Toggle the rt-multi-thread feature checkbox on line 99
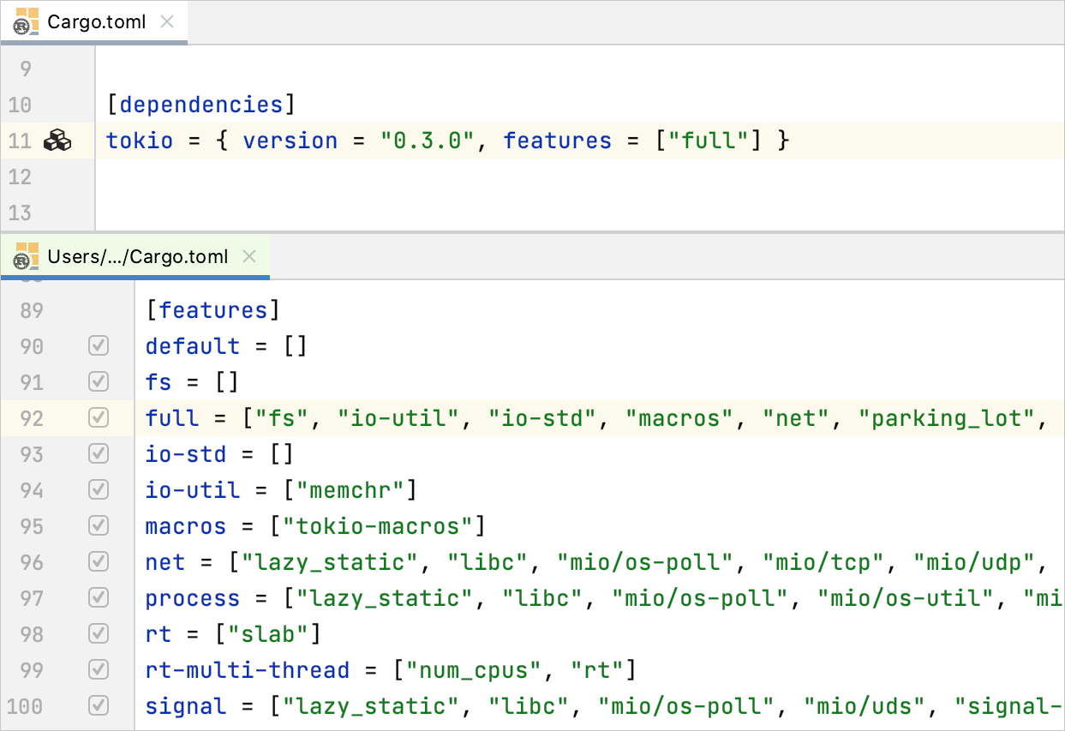This screenshot has height=731, width=1065. [99, 670]
